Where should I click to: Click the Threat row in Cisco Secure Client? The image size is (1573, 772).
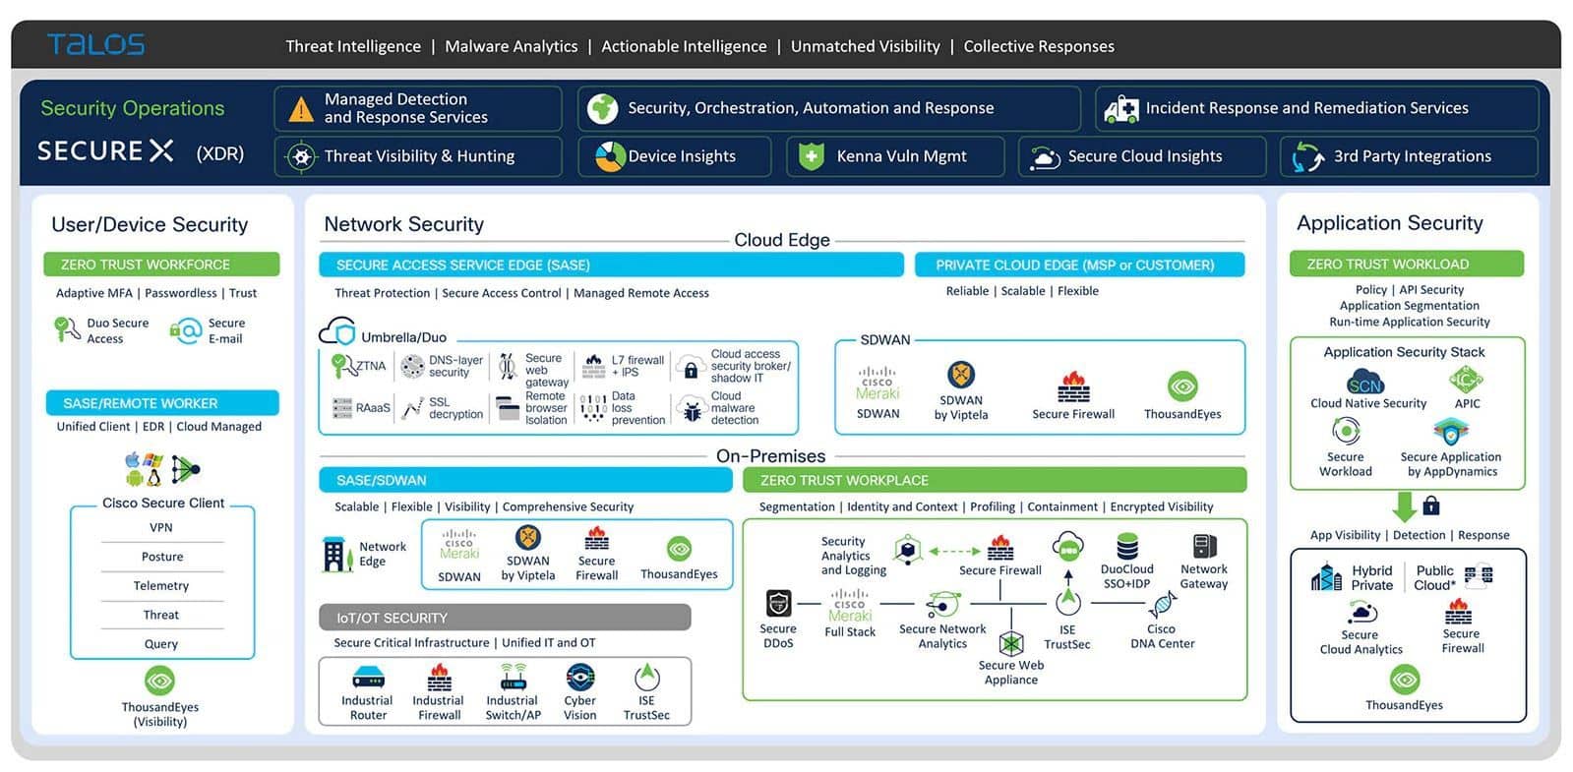pyautogui.click(x=161, y=615)
